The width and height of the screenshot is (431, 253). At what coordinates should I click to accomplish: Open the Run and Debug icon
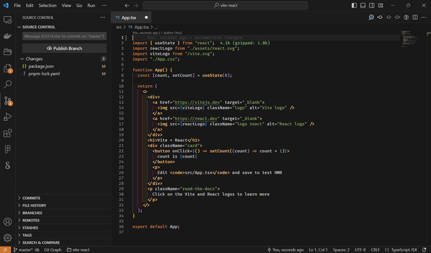(x=8, y=117)
